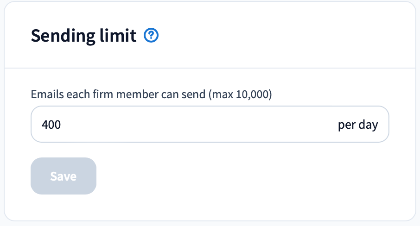Place cursor after 400 in the input
This screenshot has width=420, height=226.
coord(62,125)
